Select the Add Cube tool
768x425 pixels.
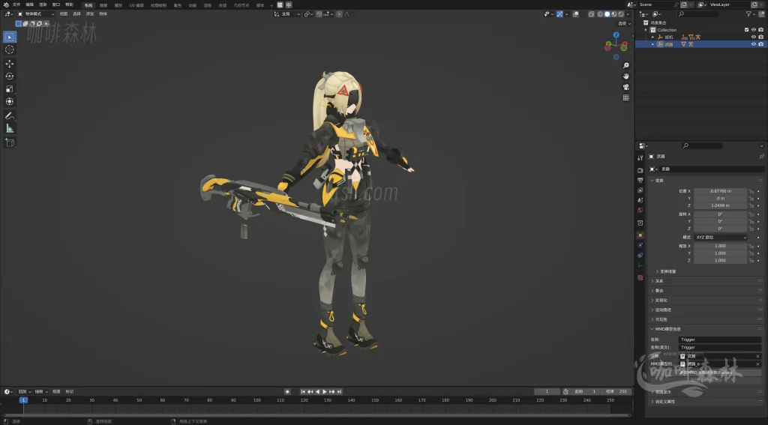9,142
